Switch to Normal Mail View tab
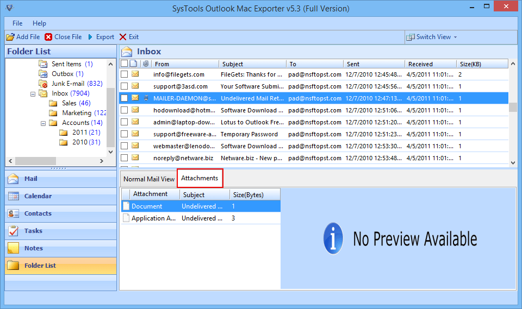 coord(149,179)
